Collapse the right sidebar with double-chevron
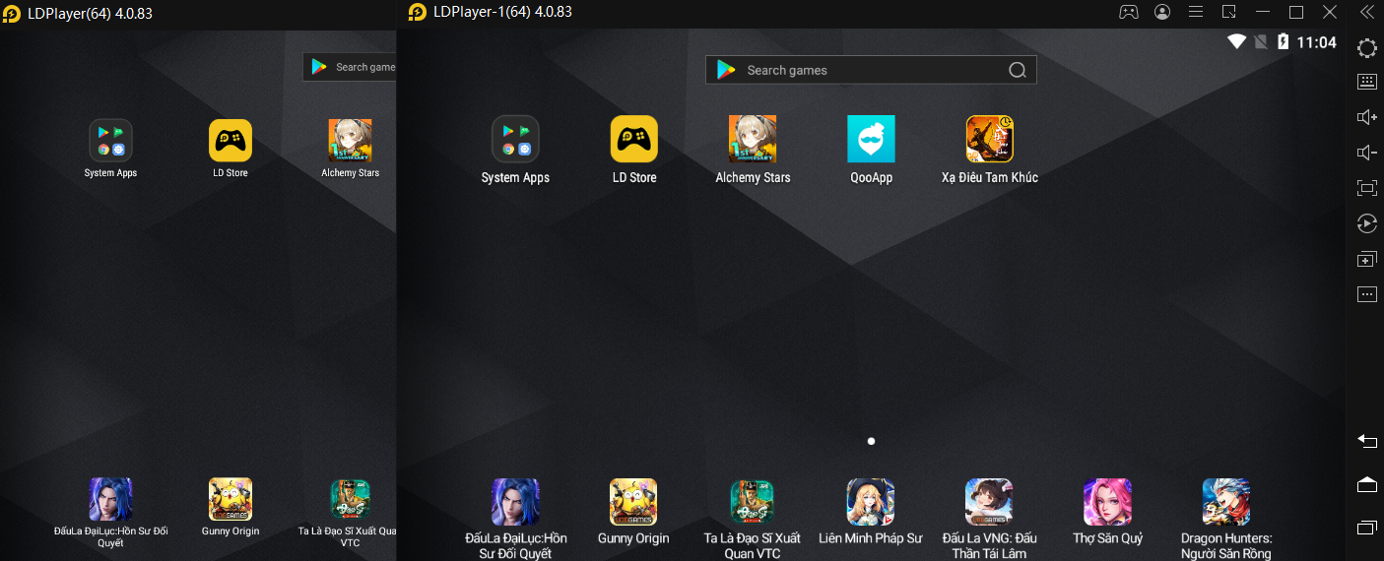1384x561 pixels. click(x=1366, y=12)
